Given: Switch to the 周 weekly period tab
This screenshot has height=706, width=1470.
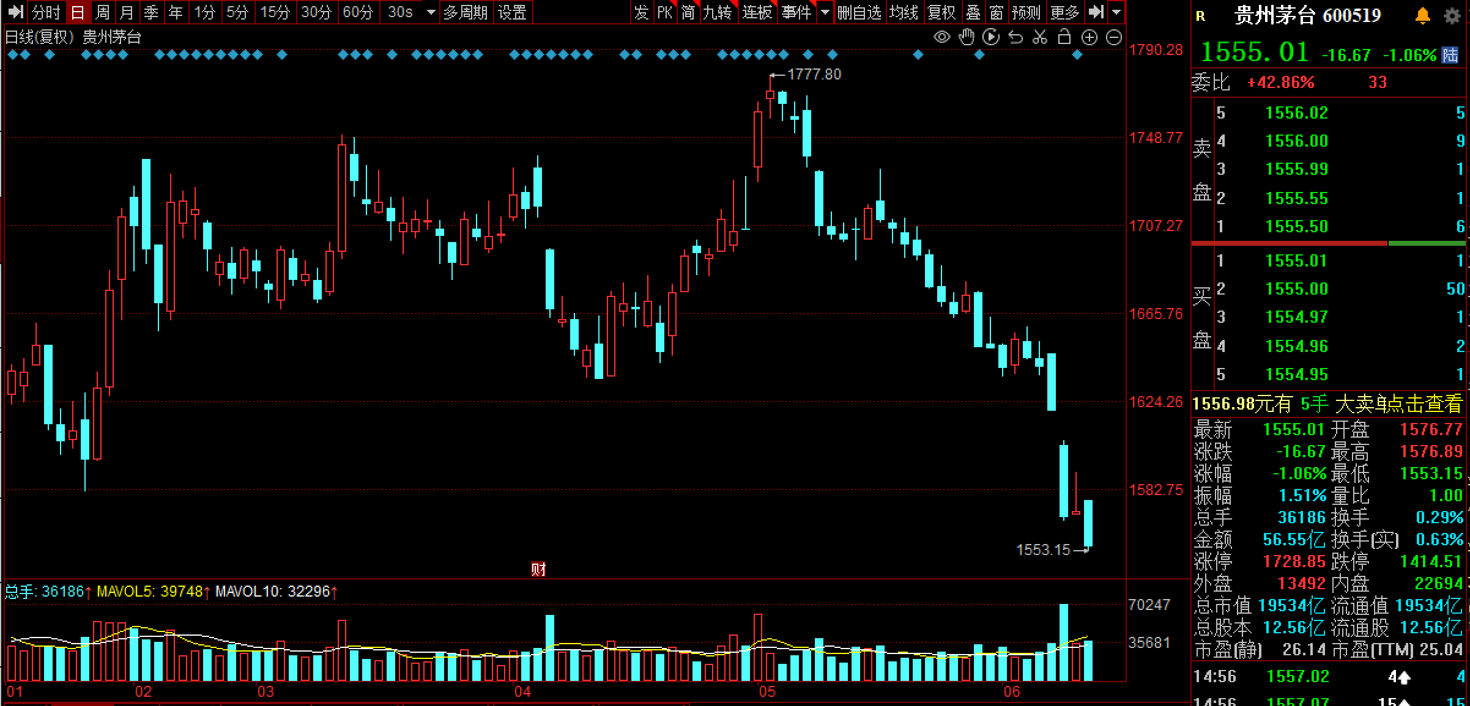Looking at the screenshot, I should click(103, 12).
